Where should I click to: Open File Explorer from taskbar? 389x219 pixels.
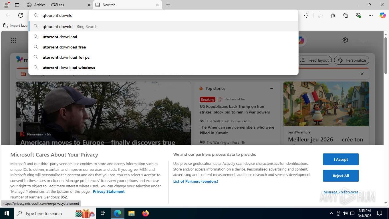(131, 213)
